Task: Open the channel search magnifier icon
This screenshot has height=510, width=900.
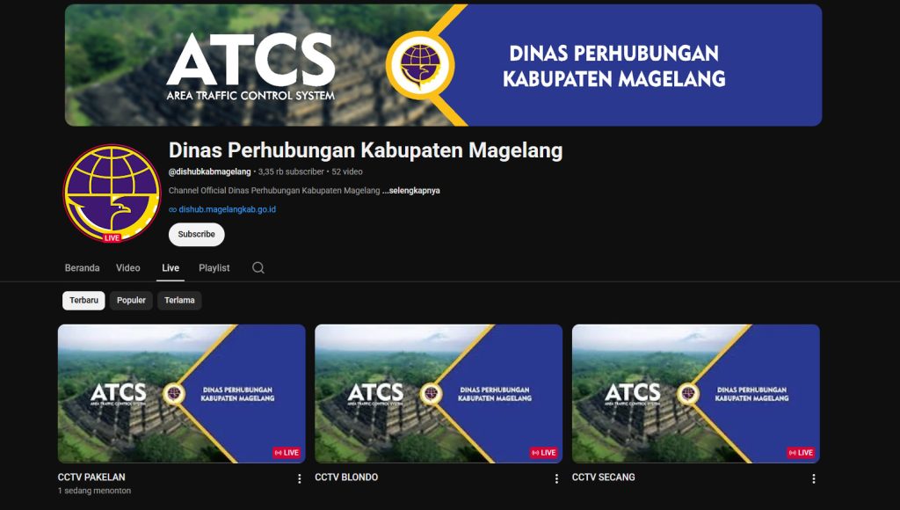Action: coord(258,267)
